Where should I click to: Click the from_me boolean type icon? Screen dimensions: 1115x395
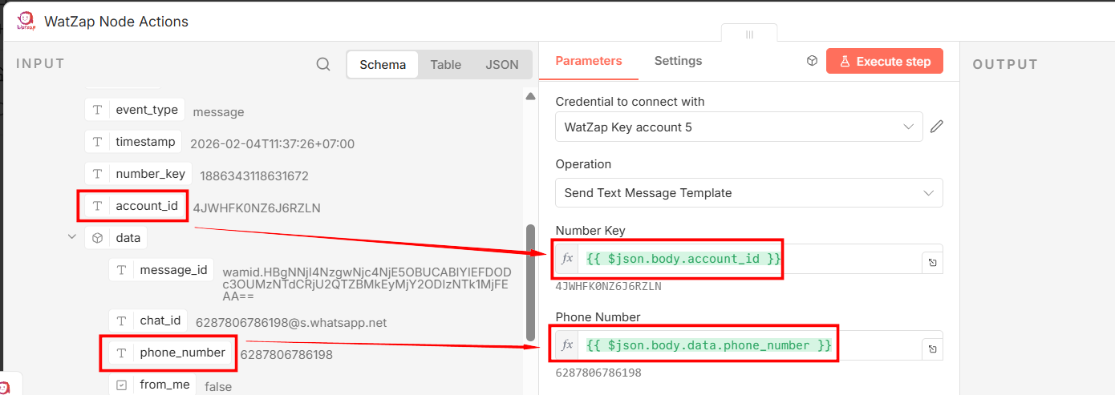121,385
